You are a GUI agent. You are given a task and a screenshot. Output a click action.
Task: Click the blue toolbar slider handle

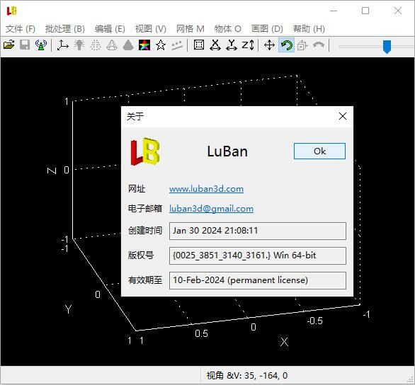click(x=387, y=47)
